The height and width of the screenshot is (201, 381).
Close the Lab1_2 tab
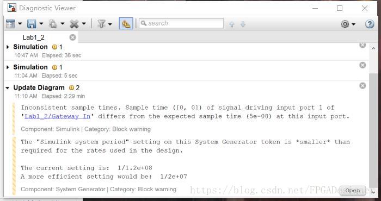[x=72, y=37]
